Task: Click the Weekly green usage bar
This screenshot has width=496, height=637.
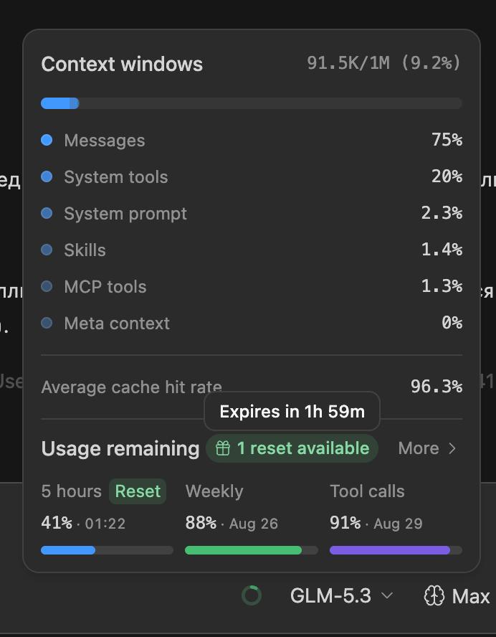Action: pos(252,550)
